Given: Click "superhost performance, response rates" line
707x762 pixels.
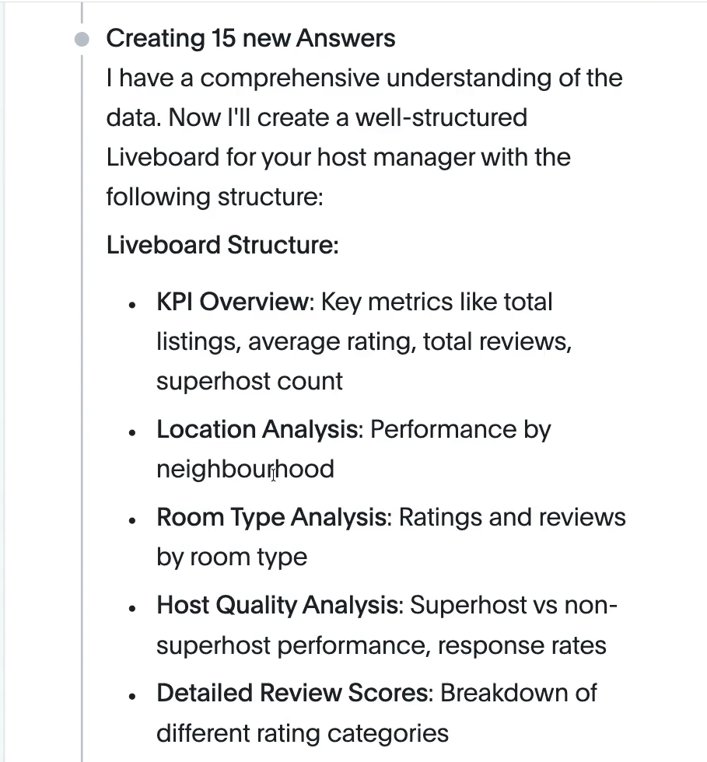Looking at the screenshot, I should pos(381,645).
